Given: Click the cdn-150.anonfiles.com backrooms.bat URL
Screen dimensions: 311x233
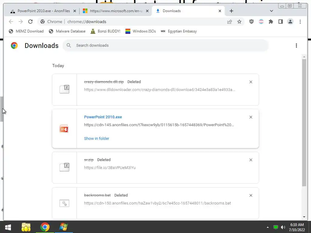Looking at the screenshot, I should (158, 203).
